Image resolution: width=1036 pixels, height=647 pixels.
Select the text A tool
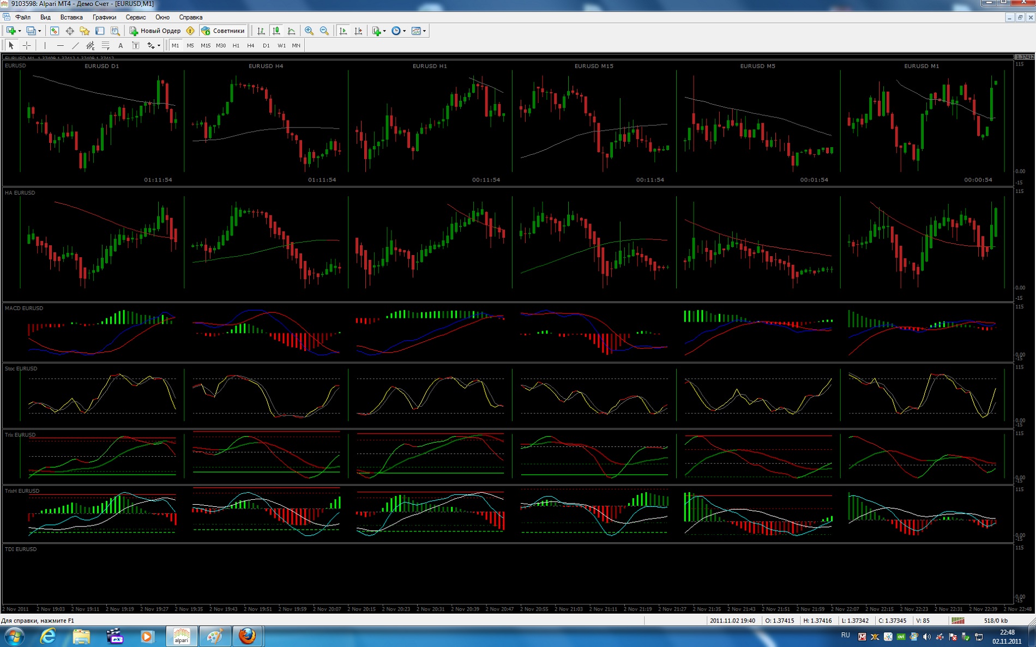coord(121,45)
